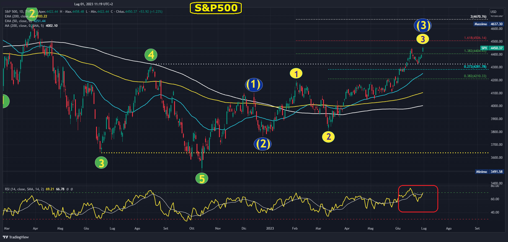Screen dimensions: 508x242
Task: Select the S&P500 yellow title text drawing
Action: click(216, 8)
